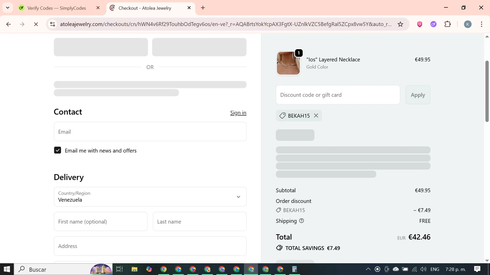Click the scrollbar down arrow
This screenshot has height=275, width=490.
(x=487, y=261)
